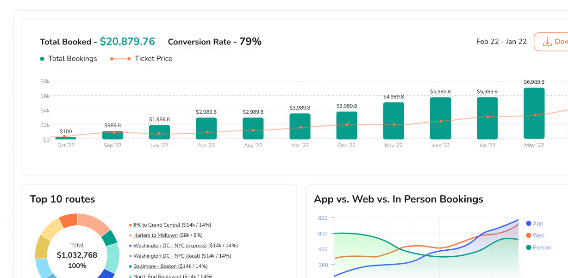
Task: Select the Nov '22 bookings bar
Action: pos(393,121)
